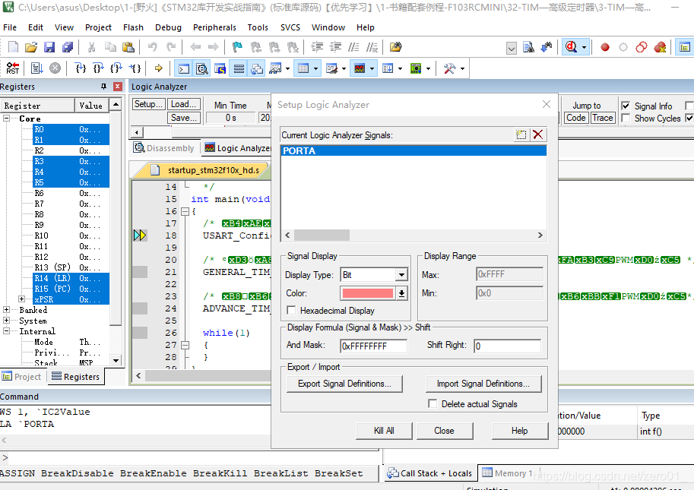Viewport: 694px width, 490px height.
Task: Click Help button in setup dialog
Action: point(519,431)
